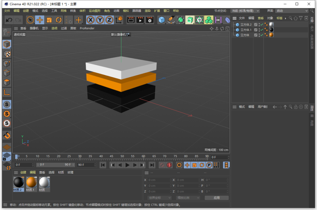Click the 应用 apply button

coord(217,198)
